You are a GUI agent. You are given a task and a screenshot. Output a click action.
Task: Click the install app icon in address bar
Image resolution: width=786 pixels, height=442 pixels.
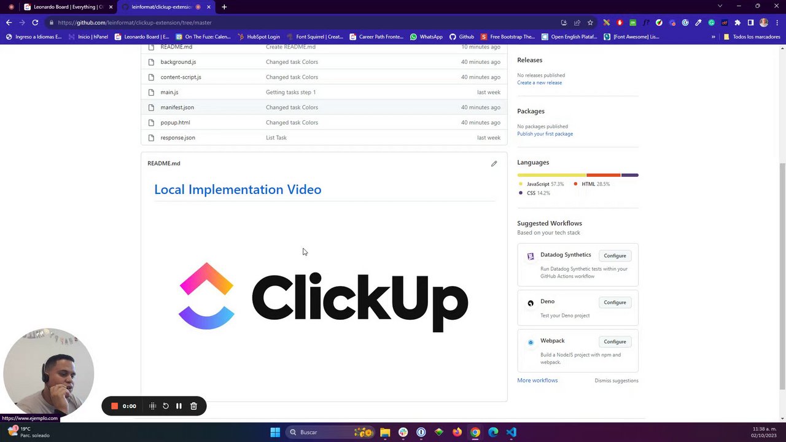point(564,23)
